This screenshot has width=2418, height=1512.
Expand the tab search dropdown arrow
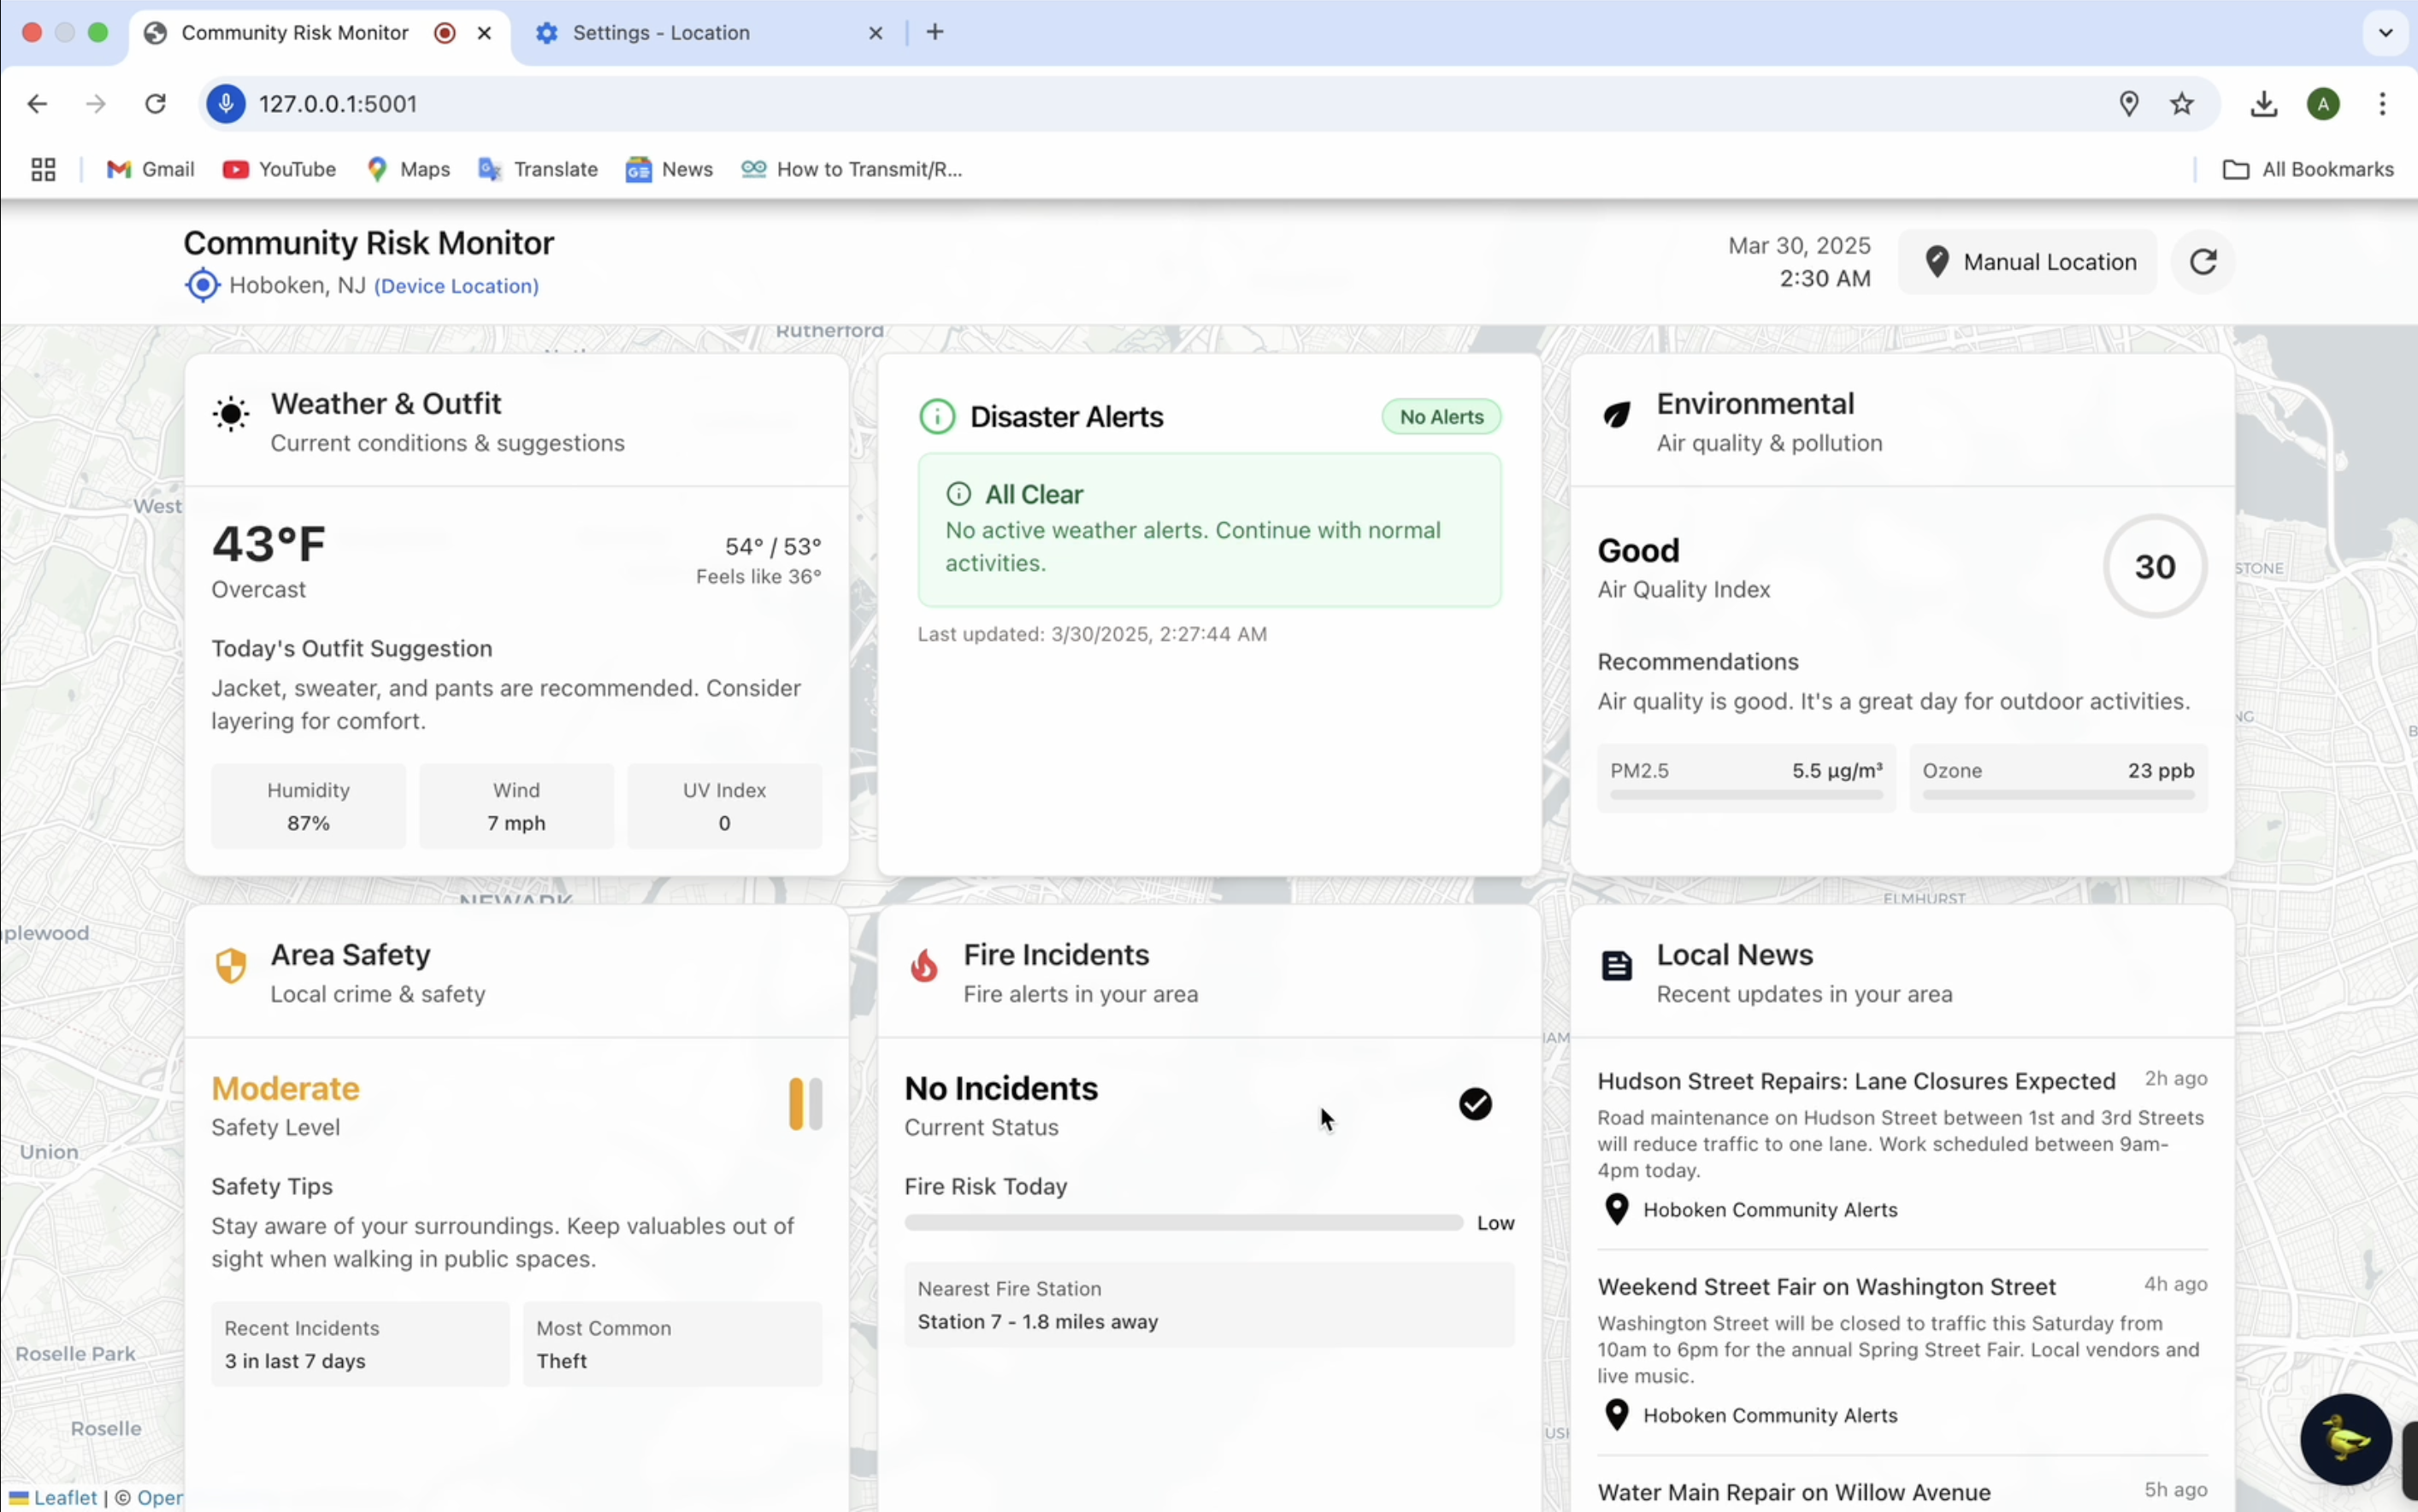(2385, 33)
